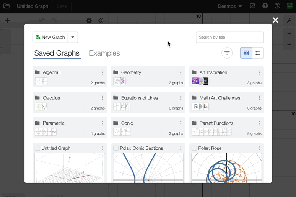
Task: Expand the New Graph dropdown arrow
Action: 73,37
